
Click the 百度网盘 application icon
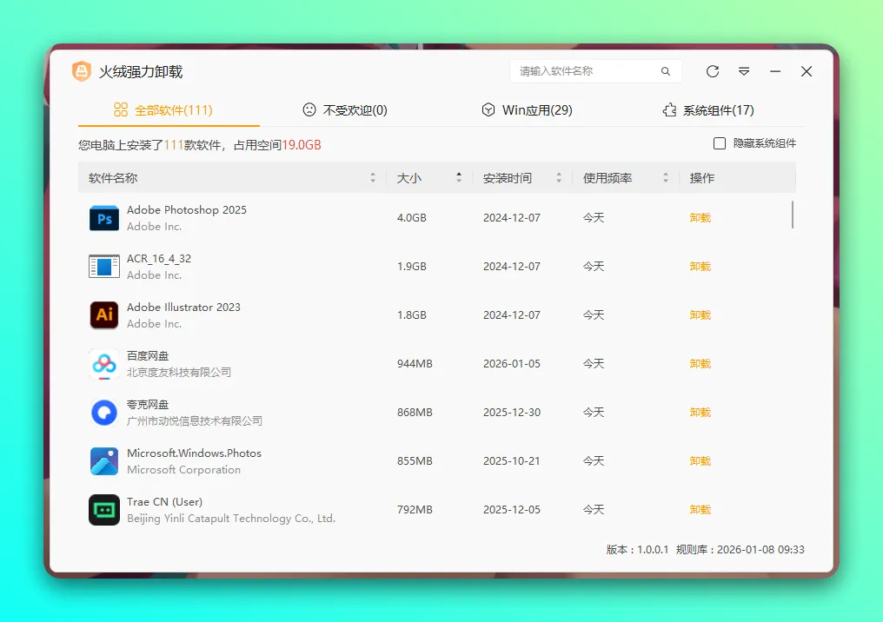[x=103, y=363]
